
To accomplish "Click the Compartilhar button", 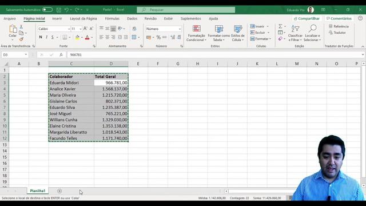I will [307, 18].
